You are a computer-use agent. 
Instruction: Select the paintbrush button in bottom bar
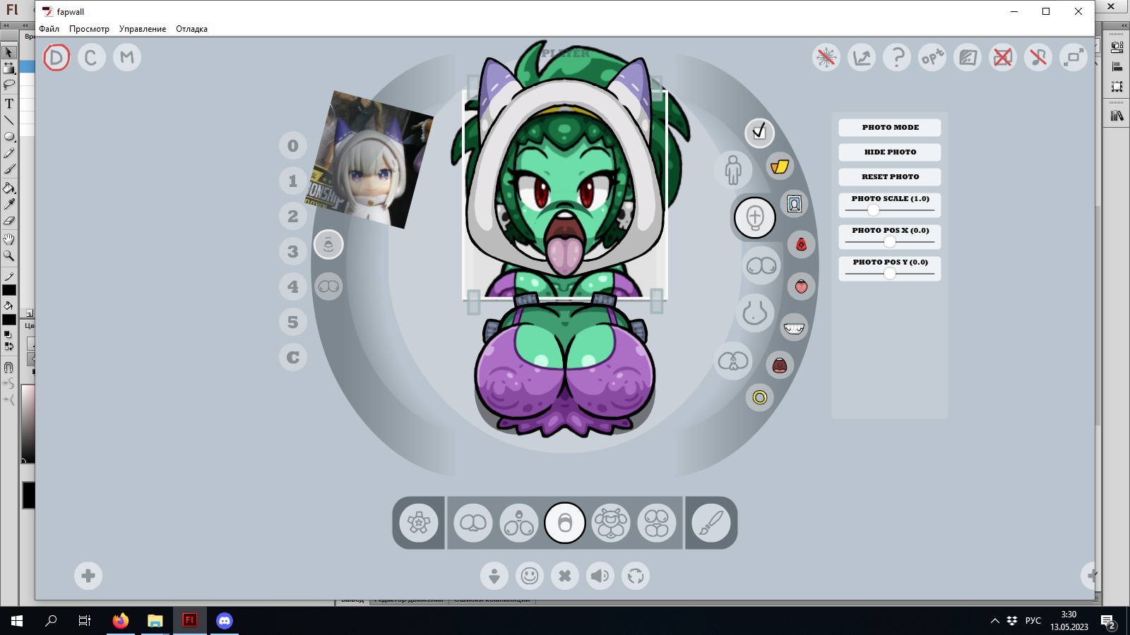coord(711,523)
